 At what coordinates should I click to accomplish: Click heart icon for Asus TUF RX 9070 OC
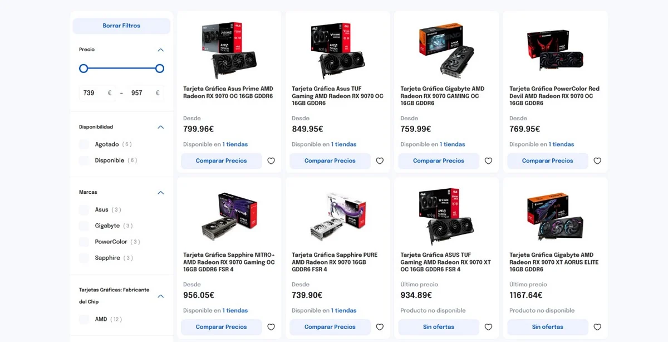coord(380,161)
